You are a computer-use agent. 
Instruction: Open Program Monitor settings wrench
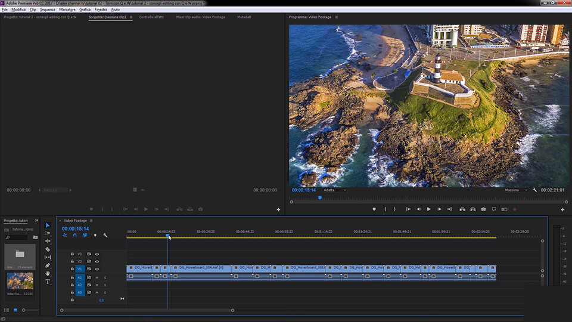[x=535, y=190]
